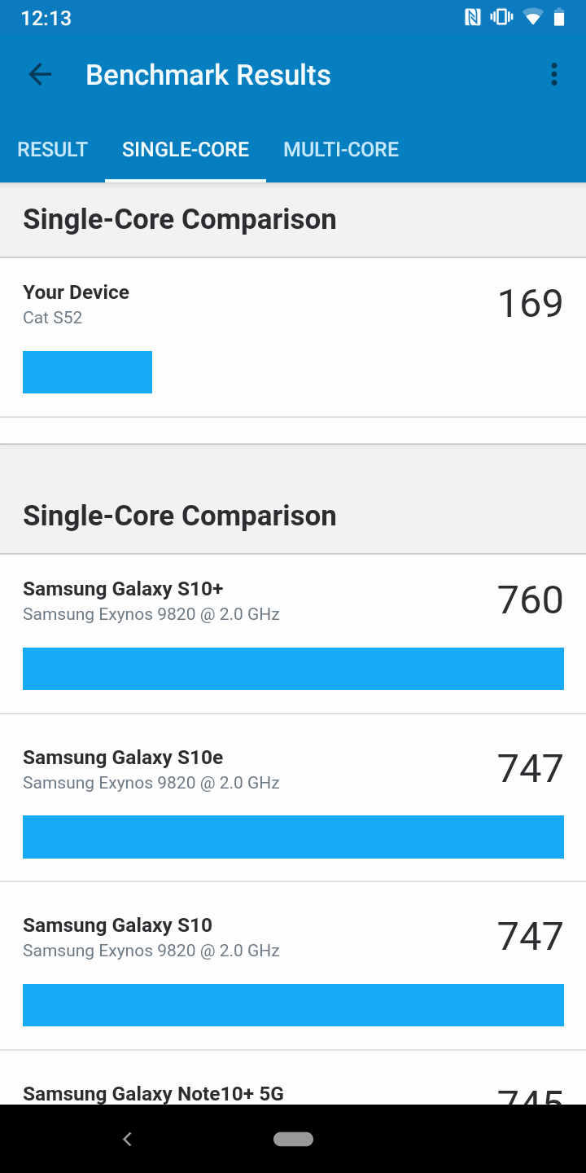Tap the vibrate mode status icon

click(x=501, y=17)
